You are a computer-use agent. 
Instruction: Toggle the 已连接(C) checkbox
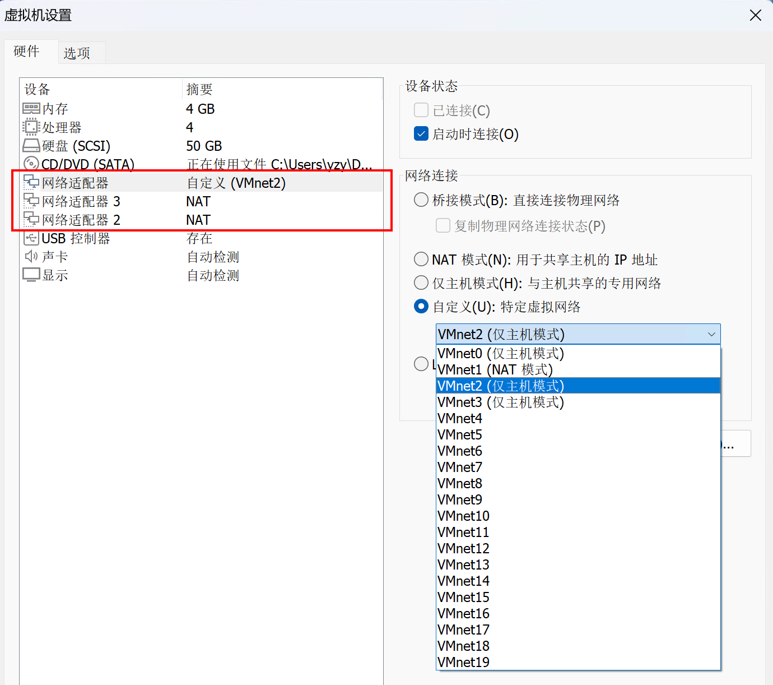(421, 110)
